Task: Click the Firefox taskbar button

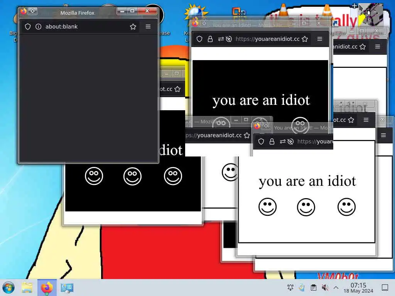Action: point(47,288)
